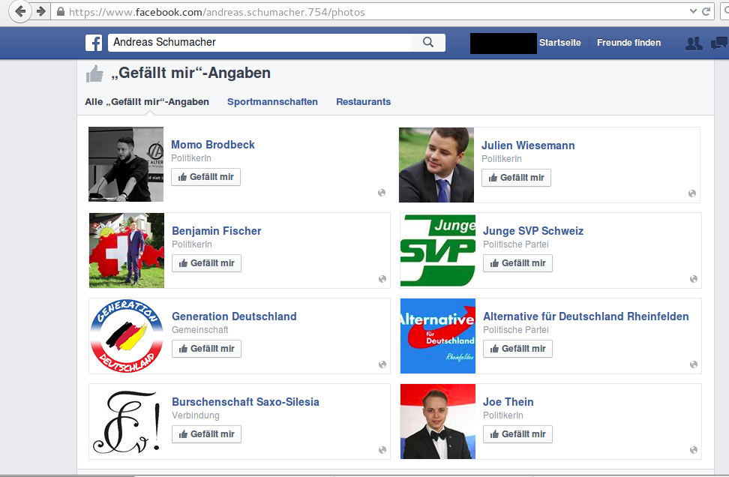The image size is (729, 477).
Task: Open Startseite in the top navigation
Action: point(560,43)
